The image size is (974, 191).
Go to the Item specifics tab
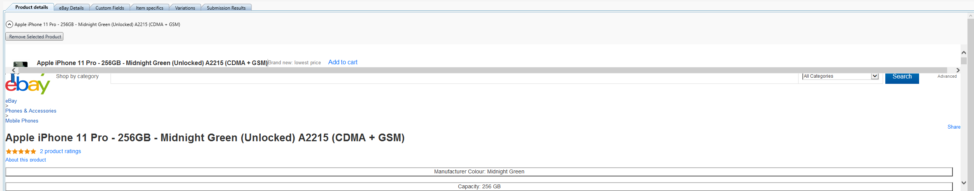(x=149, y=8)
